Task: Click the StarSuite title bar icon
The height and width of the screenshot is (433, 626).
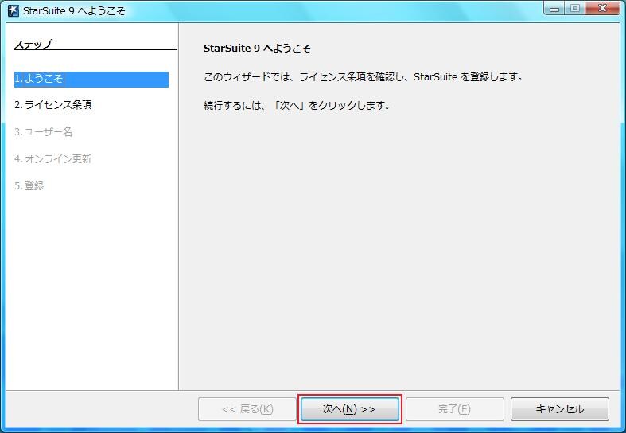Action: (14, 11)
